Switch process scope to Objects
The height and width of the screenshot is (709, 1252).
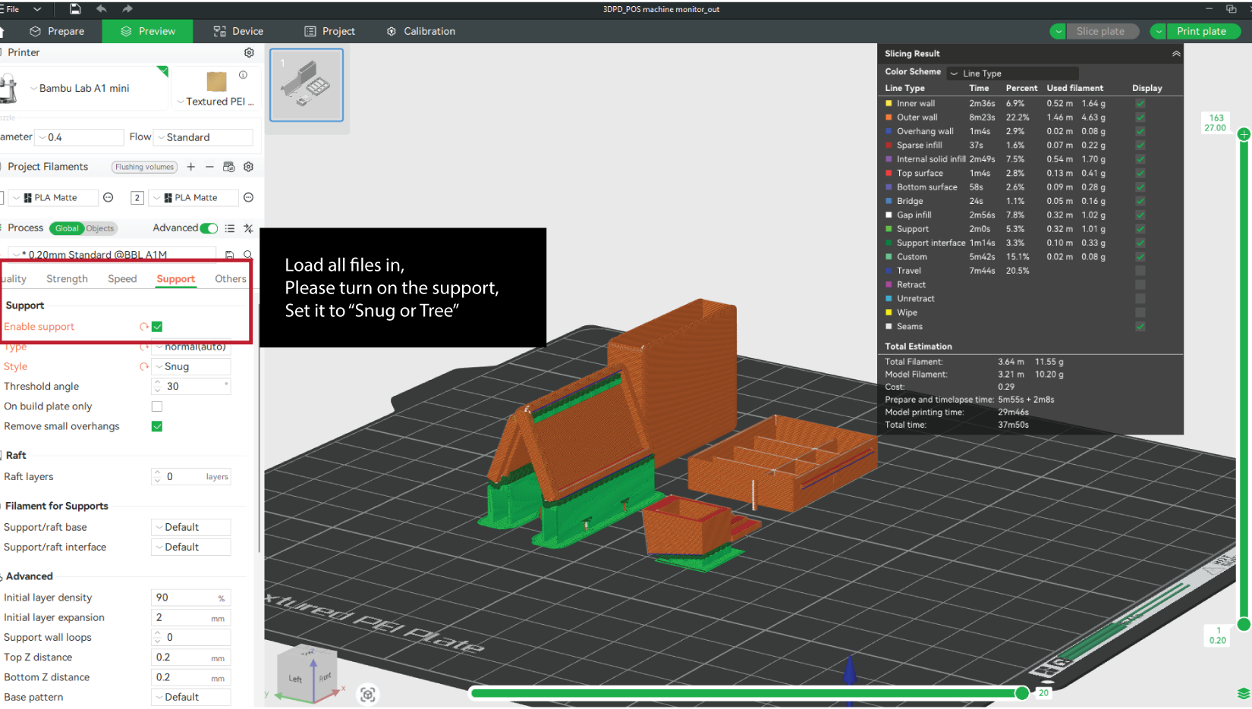pos(99,228)
